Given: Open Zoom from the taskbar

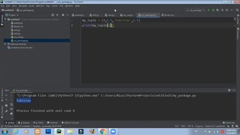Looking at the screenshot, I should click(x=113, y=132).
